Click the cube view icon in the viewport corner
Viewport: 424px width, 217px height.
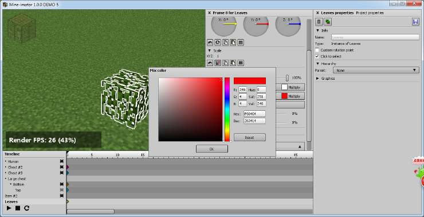pos(22,29)
